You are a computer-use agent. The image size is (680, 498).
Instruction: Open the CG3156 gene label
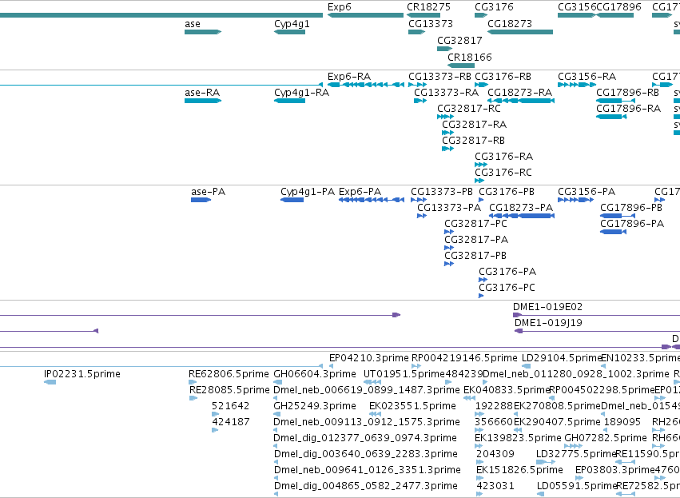[x=577, y=7]
